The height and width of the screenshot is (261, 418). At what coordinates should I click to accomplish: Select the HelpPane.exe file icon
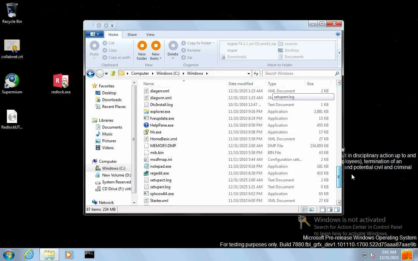click(146, 125)
